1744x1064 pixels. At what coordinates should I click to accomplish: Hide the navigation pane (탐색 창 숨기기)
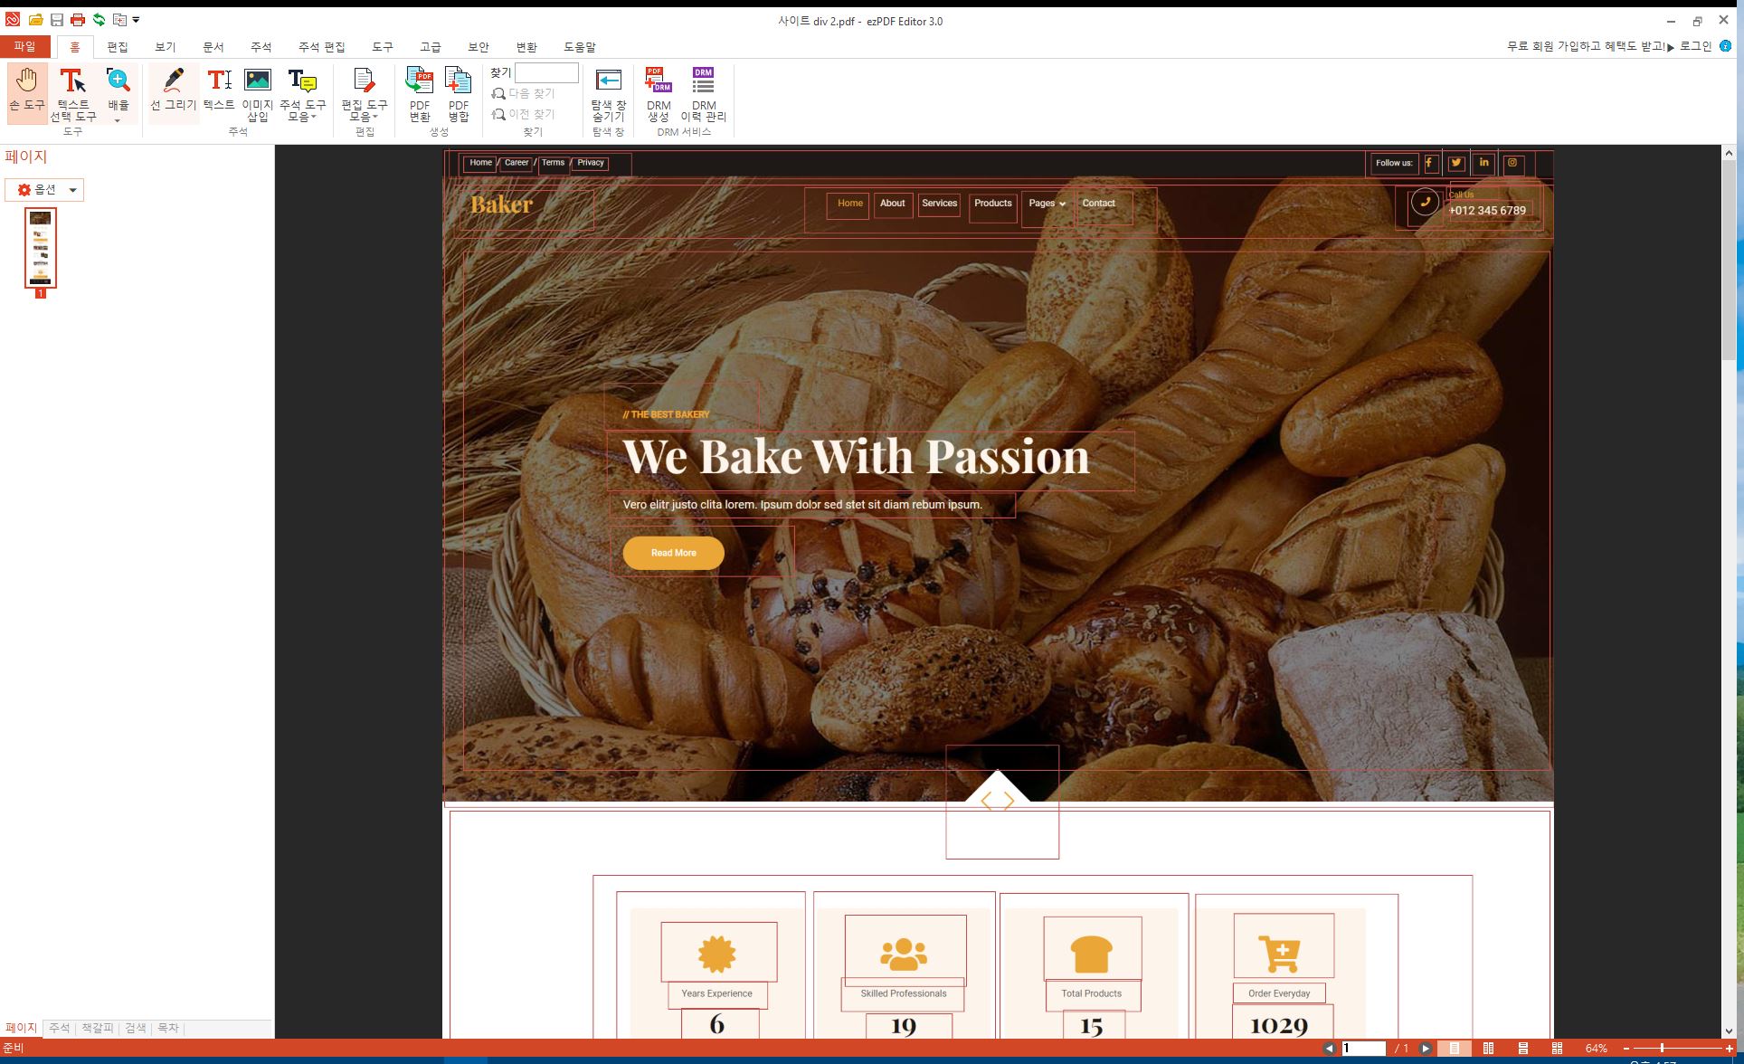click(609, 93)
